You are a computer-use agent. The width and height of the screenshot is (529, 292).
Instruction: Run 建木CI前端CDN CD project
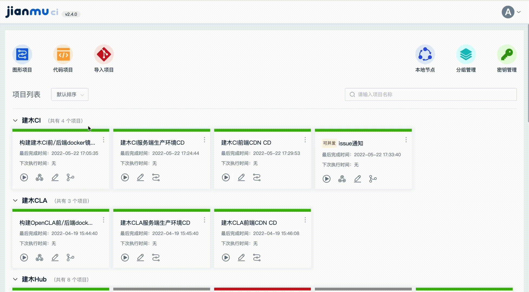coord(226,177)
